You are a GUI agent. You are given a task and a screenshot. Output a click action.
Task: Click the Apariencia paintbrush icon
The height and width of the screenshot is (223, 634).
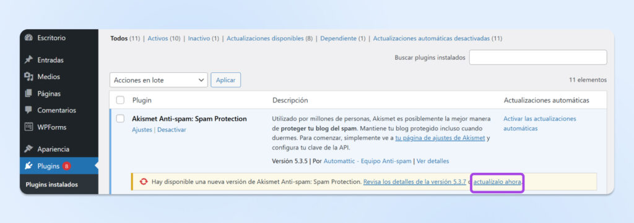(x=28, y=149)
